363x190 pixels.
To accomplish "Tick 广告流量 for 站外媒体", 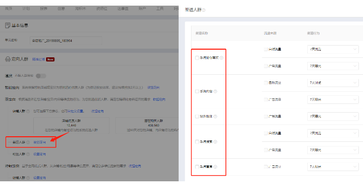I will (x=266, y=116).
